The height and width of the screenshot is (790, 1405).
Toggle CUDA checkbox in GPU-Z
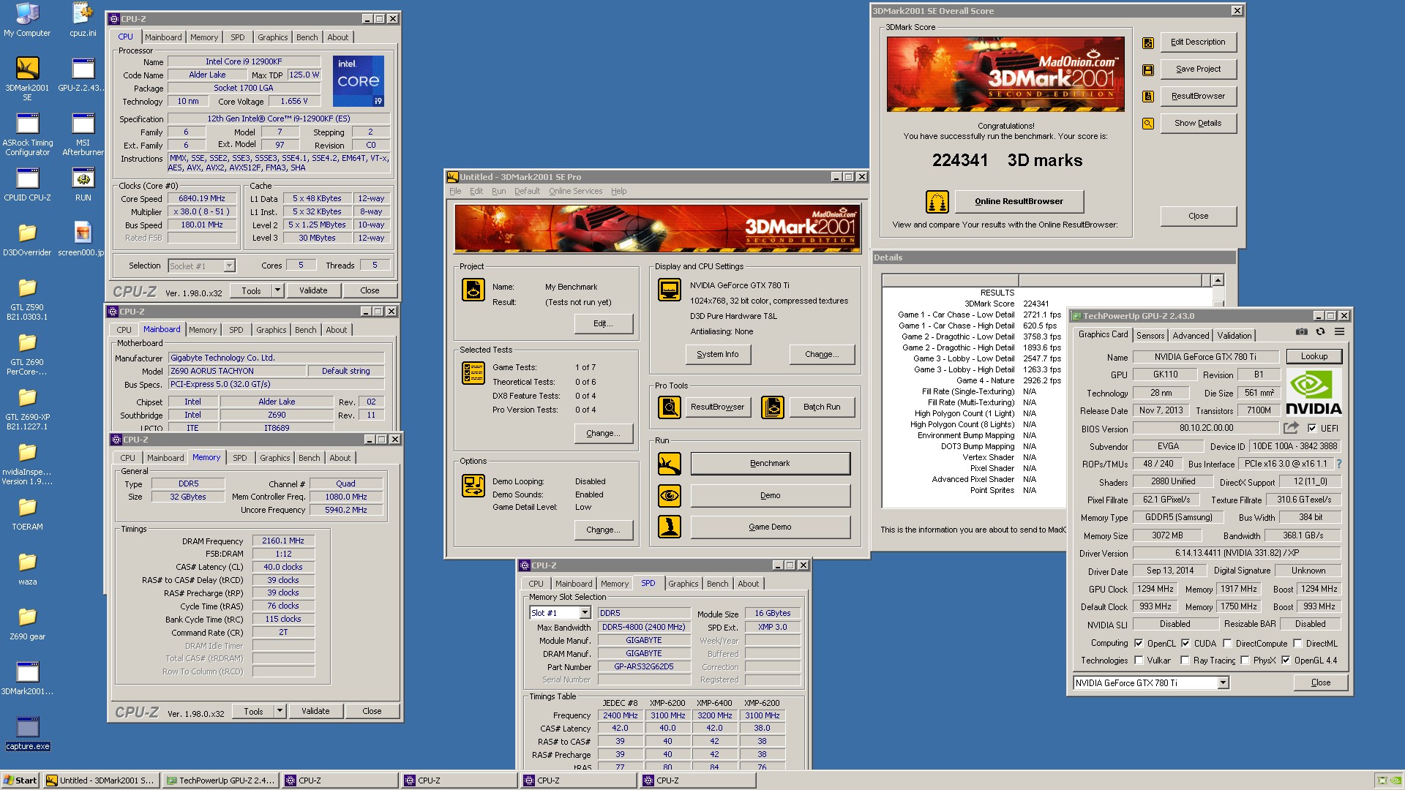pos(1185,644)
